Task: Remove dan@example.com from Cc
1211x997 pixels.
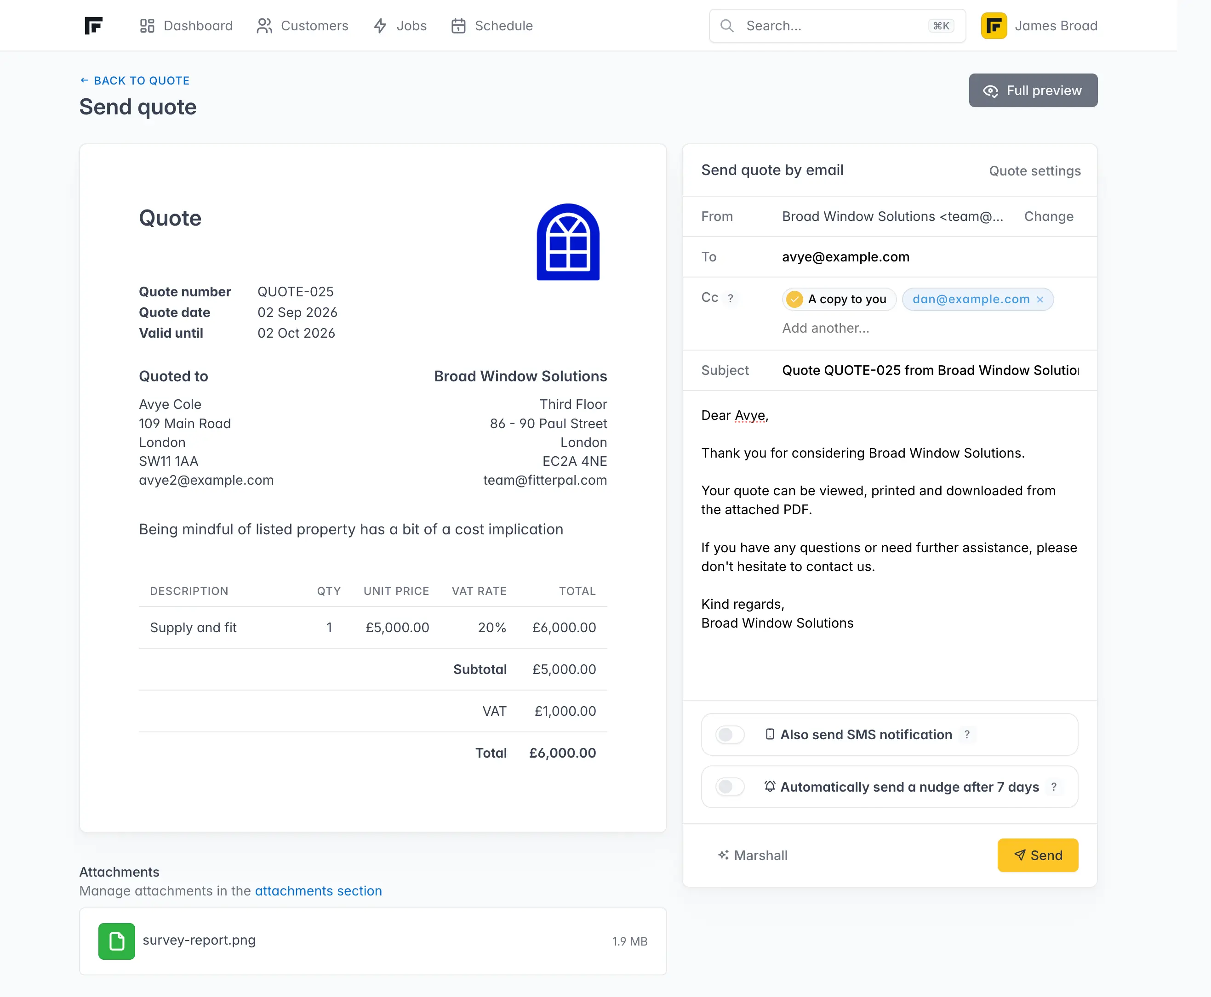Action: tap(1039, 299)
